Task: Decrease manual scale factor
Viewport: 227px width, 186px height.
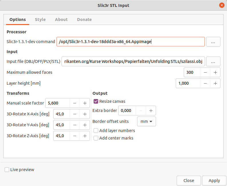Action: coord(75,103)
